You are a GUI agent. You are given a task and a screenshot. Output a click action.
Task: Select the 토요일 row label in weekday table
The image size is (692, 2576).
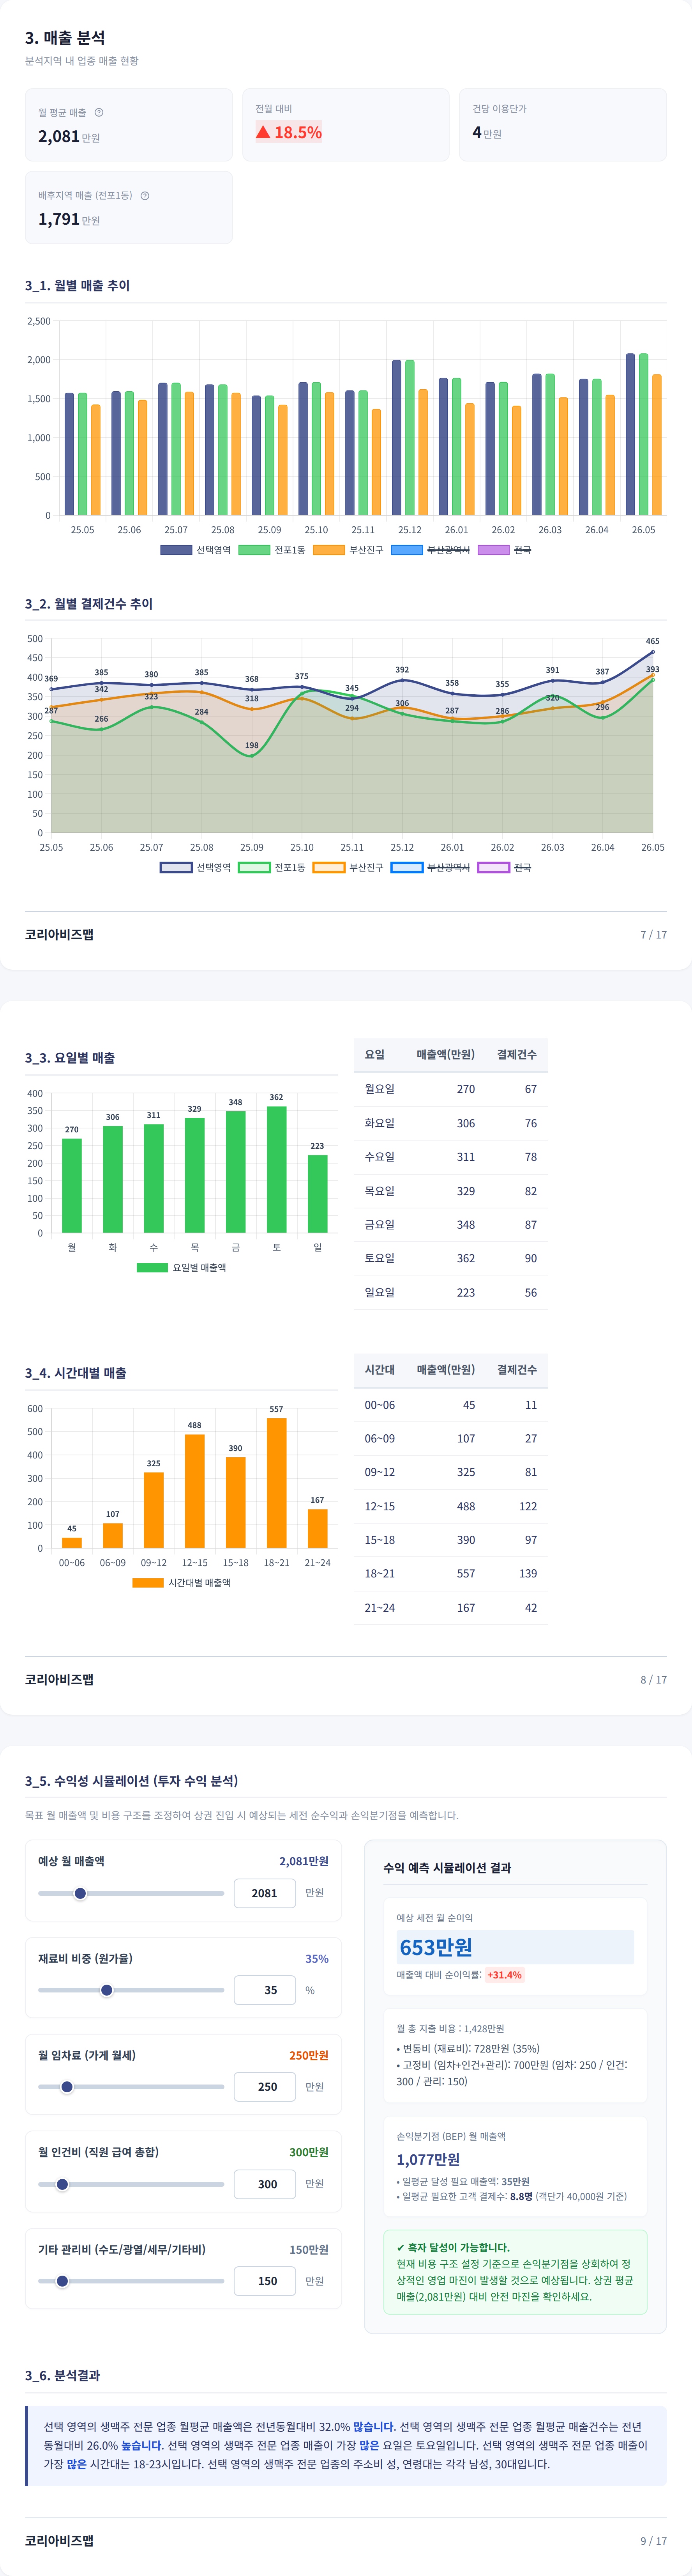click(380, 1258)
